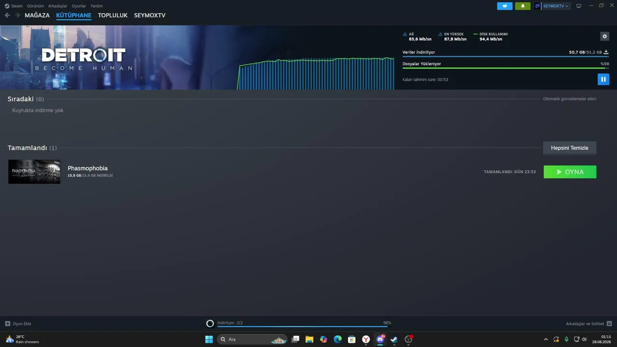Viewport: 617px width, 347px height.
Task: Click the Kalan tahmini süre text
Action: coord(425,80)
